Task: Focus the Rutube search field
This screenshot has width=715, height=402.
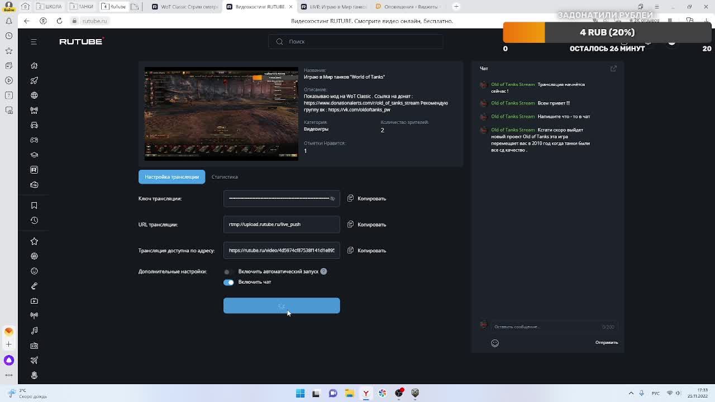Action: [x=356, y=41]
